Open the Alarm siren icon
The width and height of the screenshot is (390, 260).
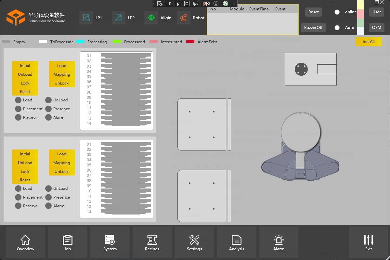pos(279,240)
